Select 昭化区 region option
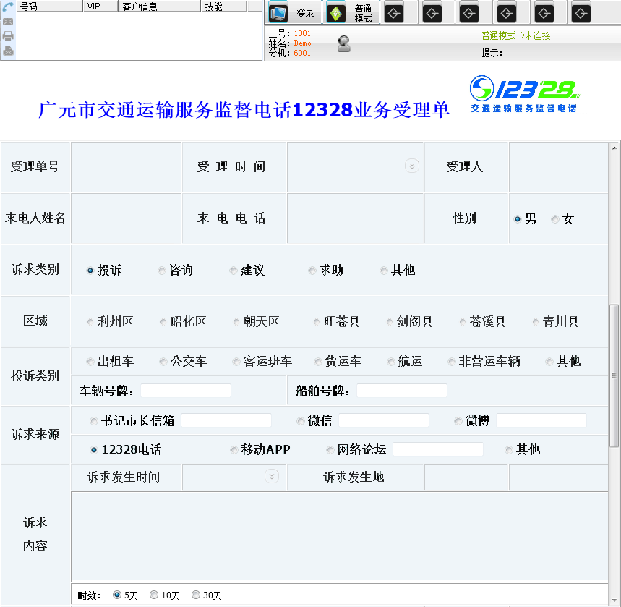 (x=163, y=322)
